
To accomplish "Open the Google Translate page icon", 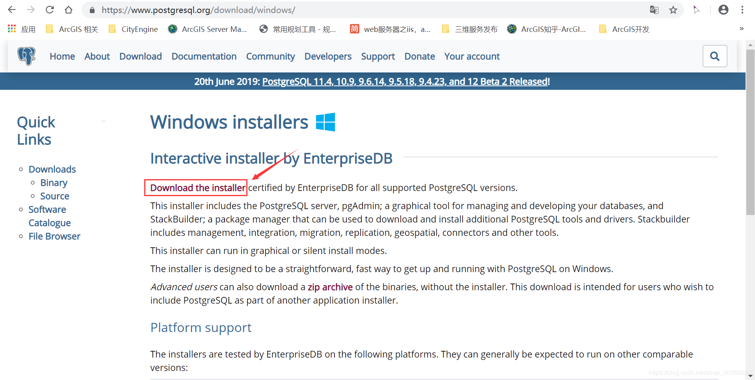I will point(654,10).
